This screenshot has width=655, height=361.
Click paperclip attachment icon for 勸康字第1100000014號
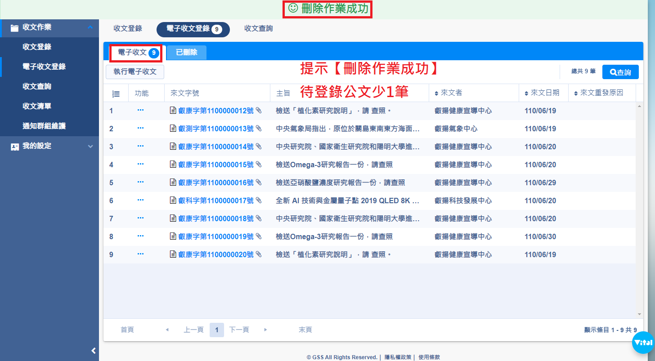(259, 147)
